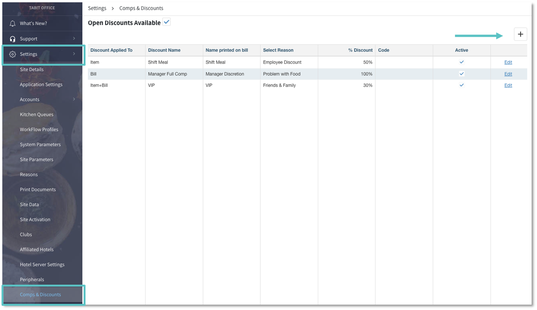Go to Peripherals settings

32,280
